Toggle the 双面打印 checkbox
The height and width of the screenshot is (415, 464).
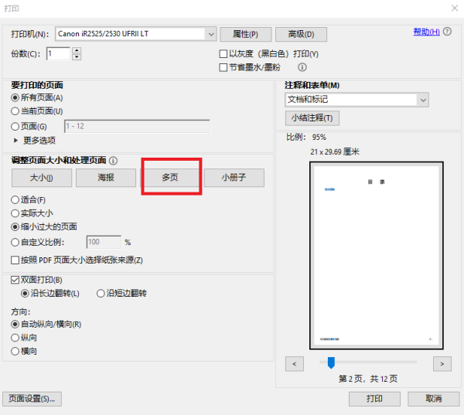coord(15,280)
